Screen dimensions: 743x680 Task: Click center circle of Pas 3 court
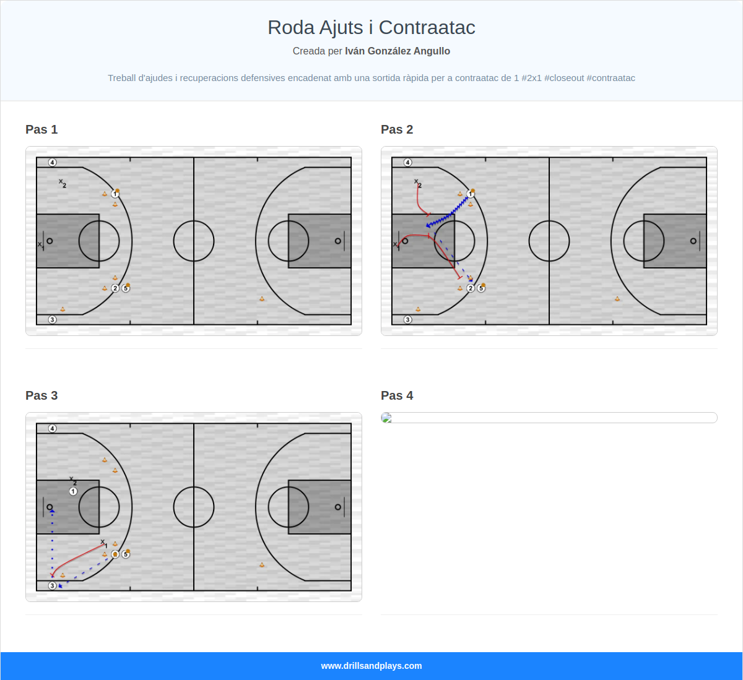coord(194,507)
